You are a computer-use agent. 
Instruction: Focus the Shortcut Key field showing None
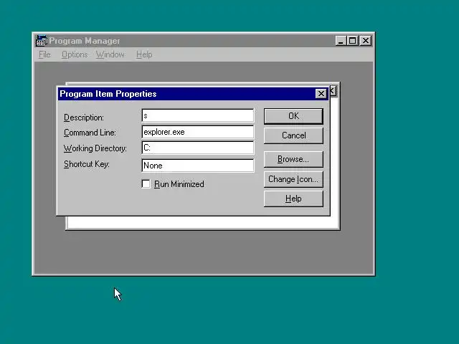pos(198,166)
